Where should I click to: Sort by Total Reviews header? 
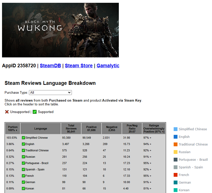(x=71, y=128)
